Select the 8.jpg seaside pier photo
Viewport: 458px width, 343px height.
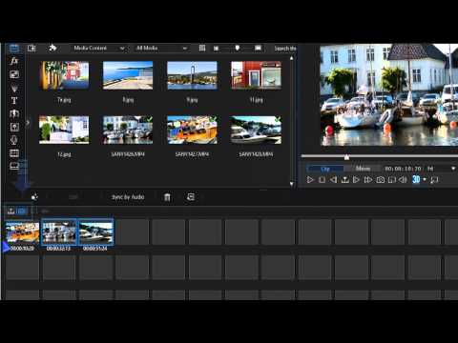pyautogui.click(x=128, y=75)
